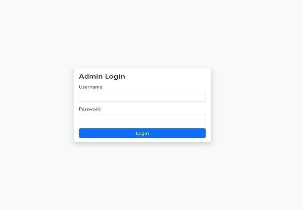The height and width of the screenshot is (210, 302).
Task: Click the Login text on blue button
Action: 142,133
